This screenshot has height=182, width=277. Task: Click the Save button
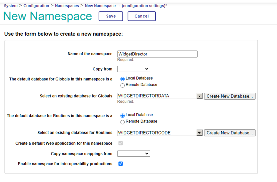pos(111,16)
